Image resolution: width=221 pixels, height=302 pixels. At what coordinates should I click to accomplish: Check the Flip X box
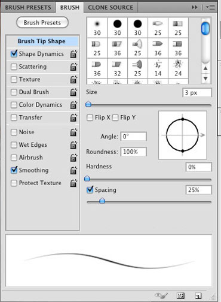[90, 117]
